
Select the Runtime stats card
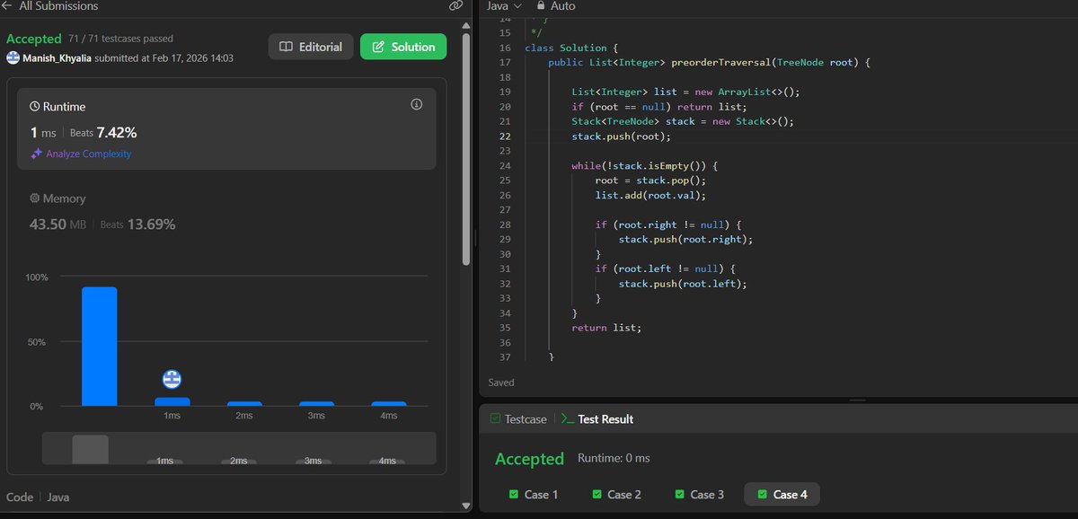tap(226, 128)
